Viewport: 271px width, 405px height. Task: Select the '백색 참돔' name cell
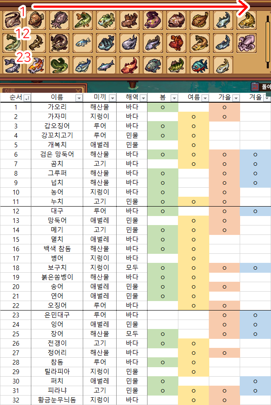point(57,249)
